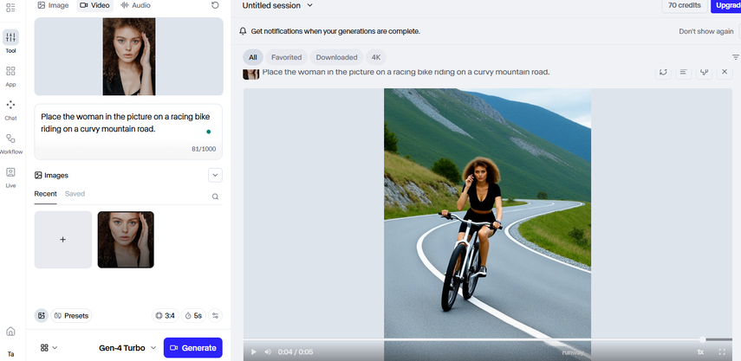Click the 70 credits button

[685, 6]
